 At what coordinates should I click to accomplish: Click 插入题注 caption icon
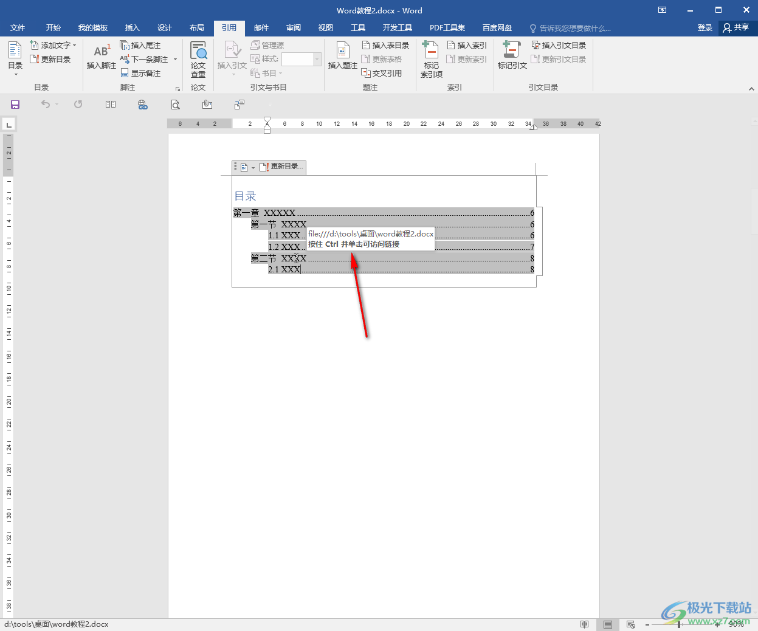pyautogui.click(x=343, y=56)
